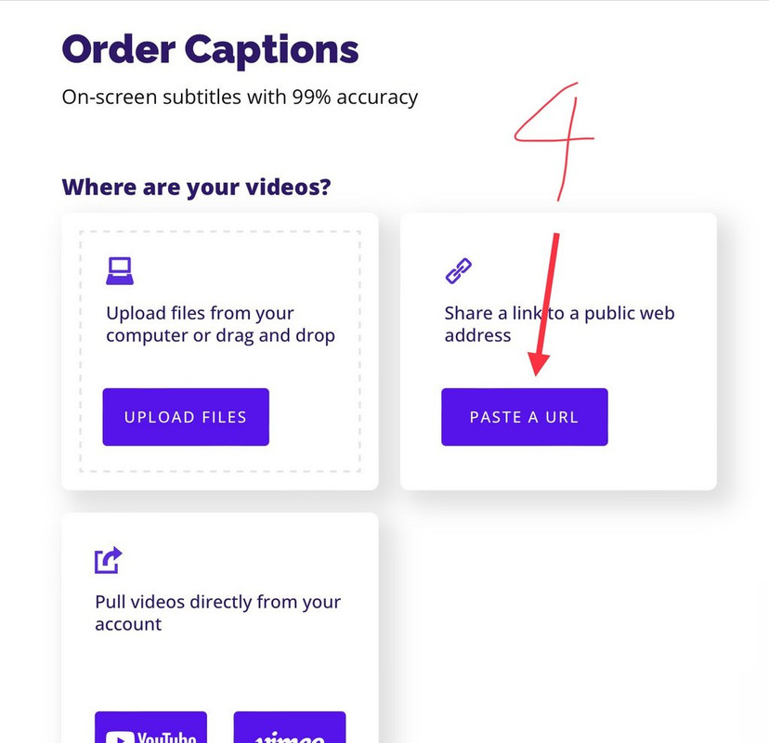769x743 pixels.
Task: Click the Vimeo logo
Action: pyautogui.click(x=290, y=737)
